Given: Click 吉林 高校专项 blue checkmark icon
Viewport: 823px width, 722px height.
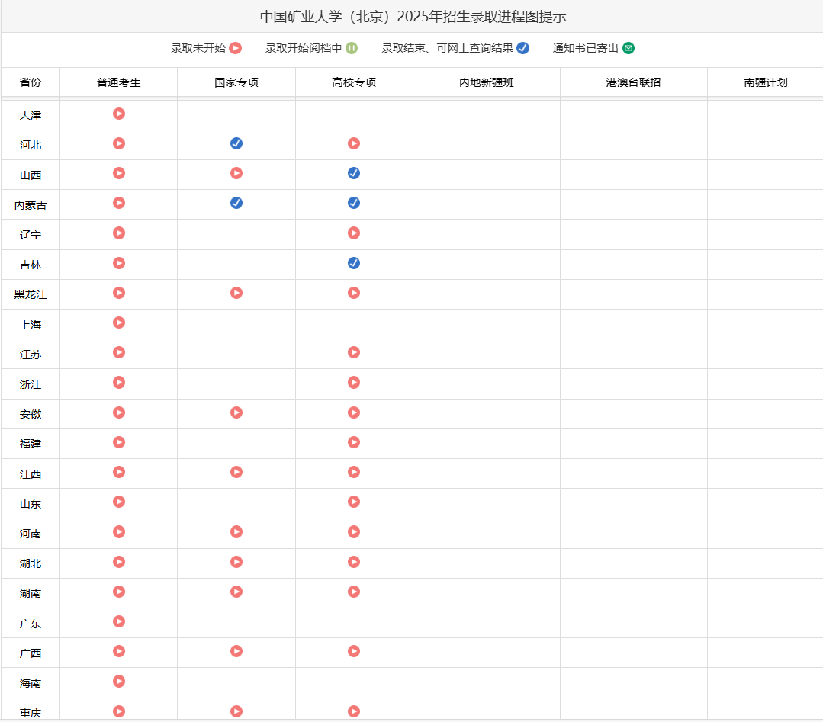Looking at the screenshot, I should tap(354, 263).
